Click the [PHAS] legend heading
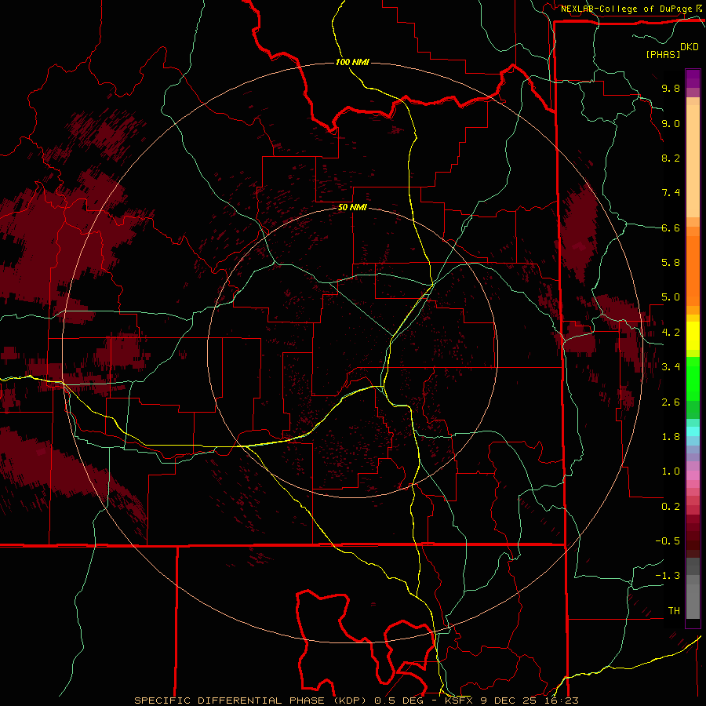The width and height of the screenshot is (706, 706). pyautogui.click(x=663, y=54)
